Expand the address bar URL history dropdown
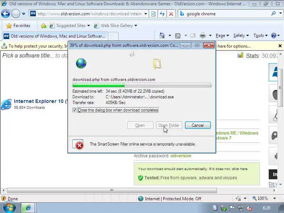 pyautogui.click(x=146, y=14)
